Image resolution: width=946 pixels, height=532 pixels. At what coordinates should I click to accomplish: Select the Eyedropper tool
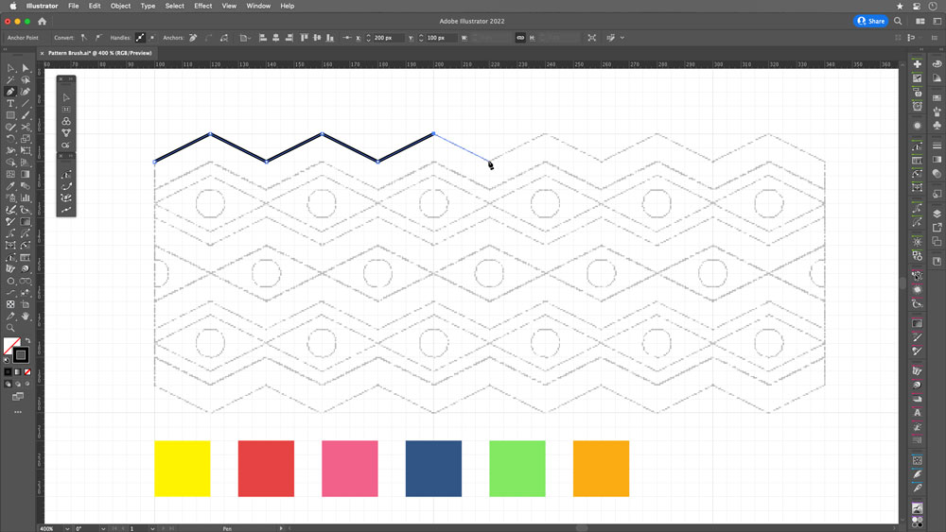pos(10,186)
